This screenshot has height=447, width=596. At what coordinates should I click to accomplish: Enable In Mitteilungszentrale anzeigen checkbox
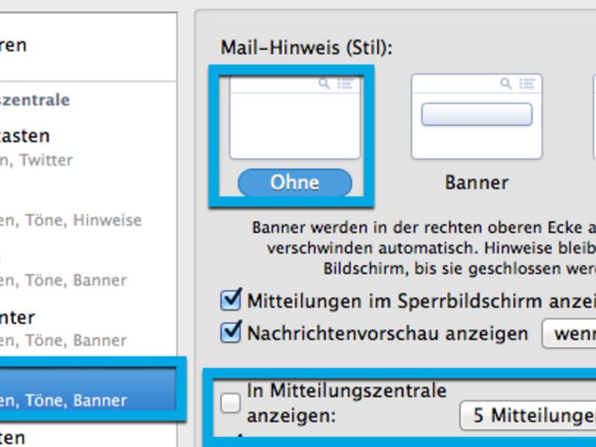point(231,403)
